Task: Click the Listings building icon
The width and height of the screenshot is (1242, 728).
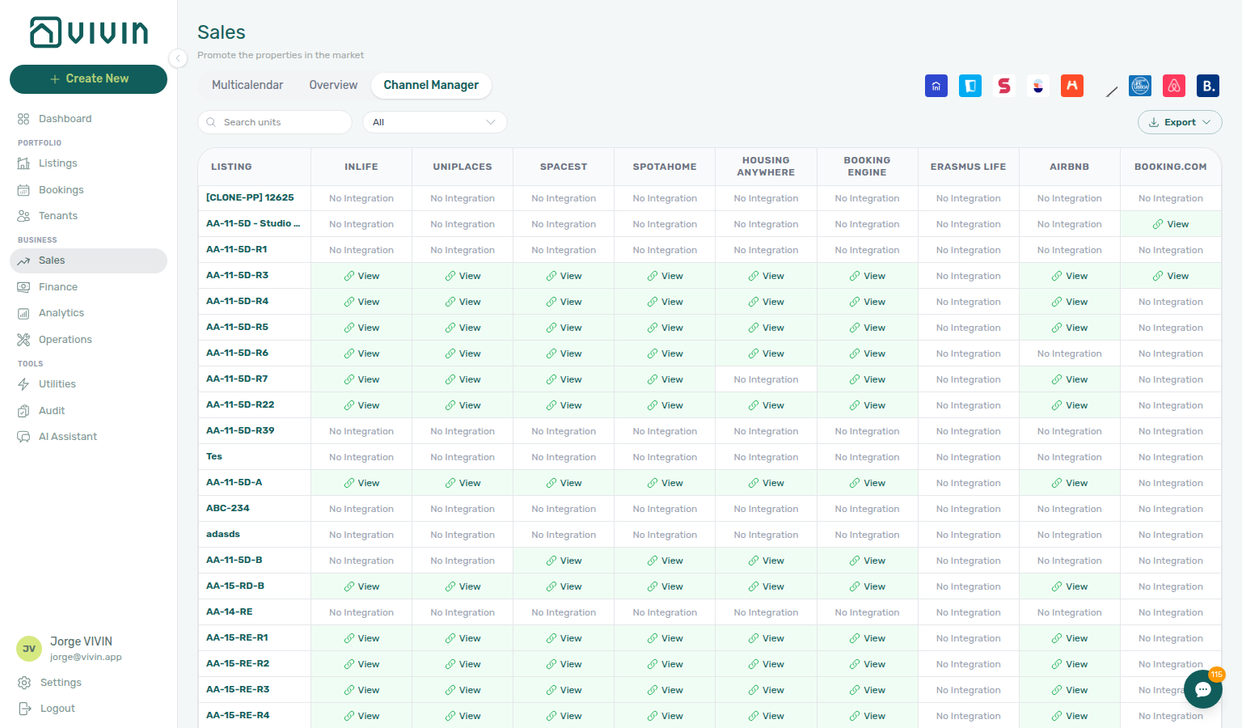Action: click(x=23, y=163)
